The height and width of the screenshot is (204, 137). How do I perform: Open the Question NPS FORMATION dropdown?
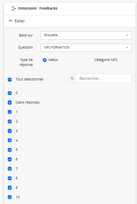coord(86,48)
